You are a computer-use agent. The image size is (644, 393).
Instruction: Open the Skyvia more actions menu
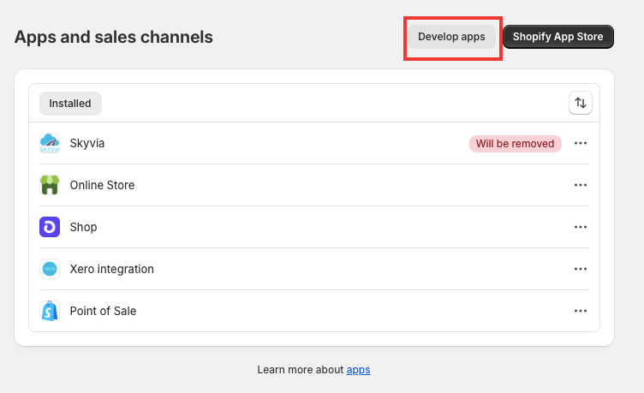(581, 143)
